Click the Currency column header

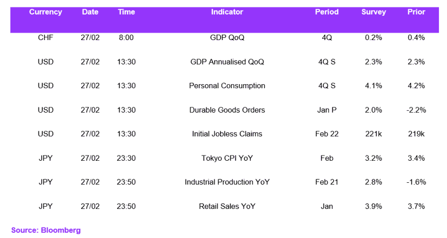point(46,12)
